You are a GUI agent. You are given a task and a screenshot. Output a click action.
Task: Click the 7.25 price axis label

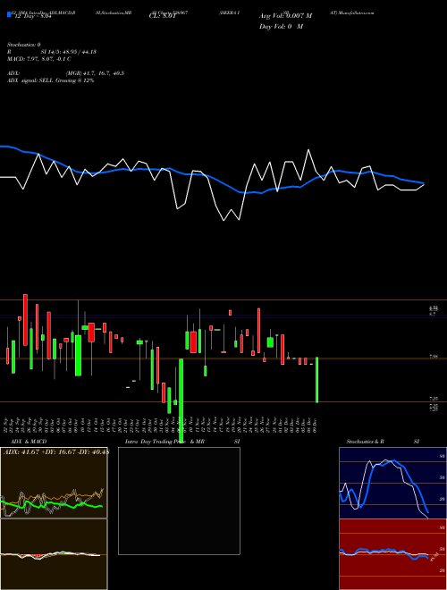433,399
